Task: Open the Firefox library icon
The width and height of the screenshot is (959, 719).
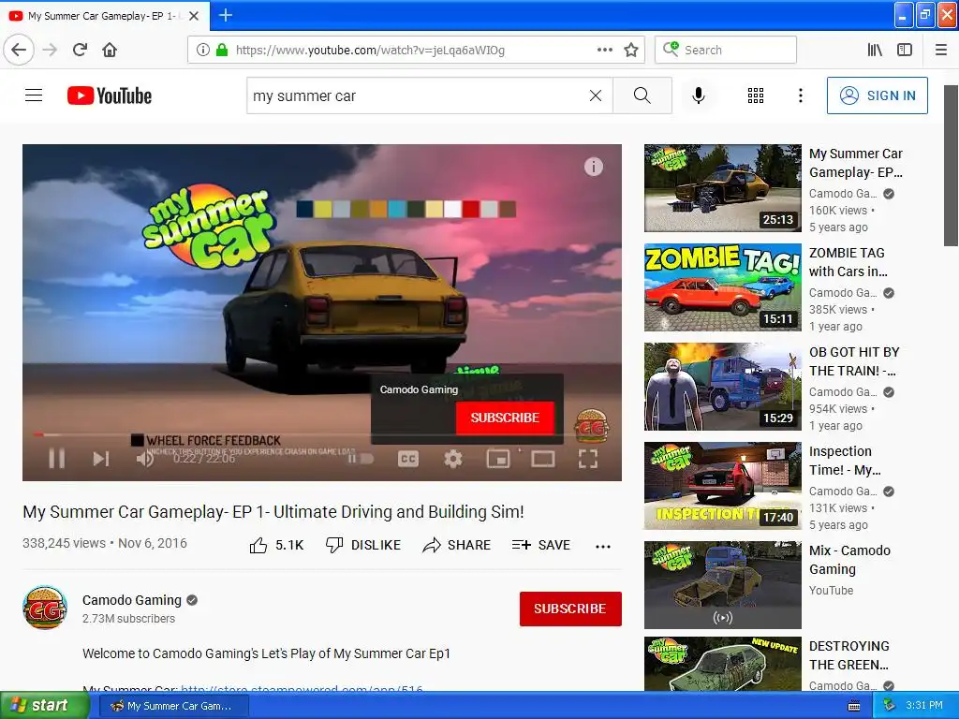Action: click(x=875, y=50)
